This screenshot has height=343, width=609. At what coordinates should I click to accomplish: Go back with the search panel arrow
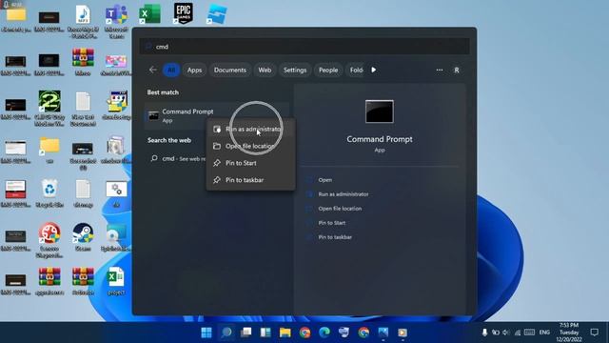[x=152, y=70]
